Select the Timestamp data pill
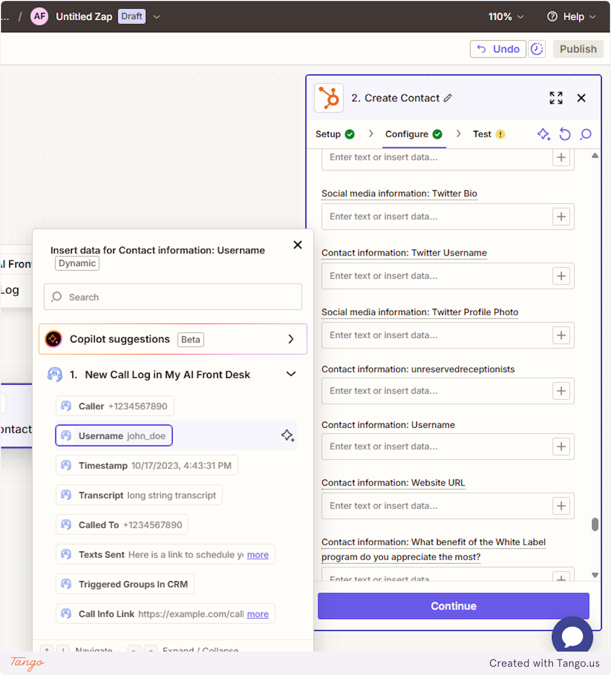The height and width of the screenshot is (675, 611). 147,465
